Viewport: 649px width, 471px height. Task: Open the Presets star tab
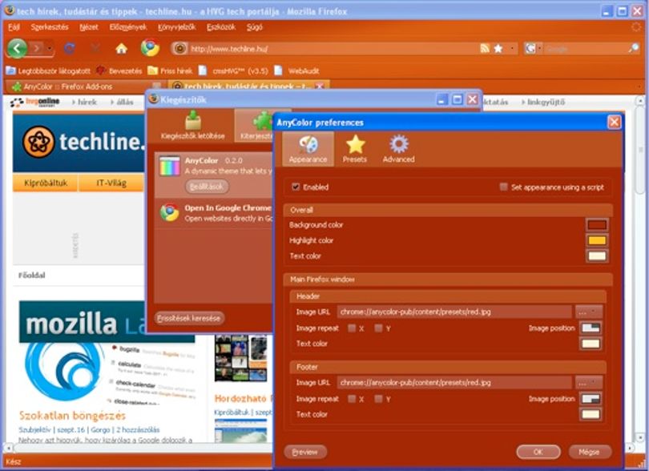355,149
